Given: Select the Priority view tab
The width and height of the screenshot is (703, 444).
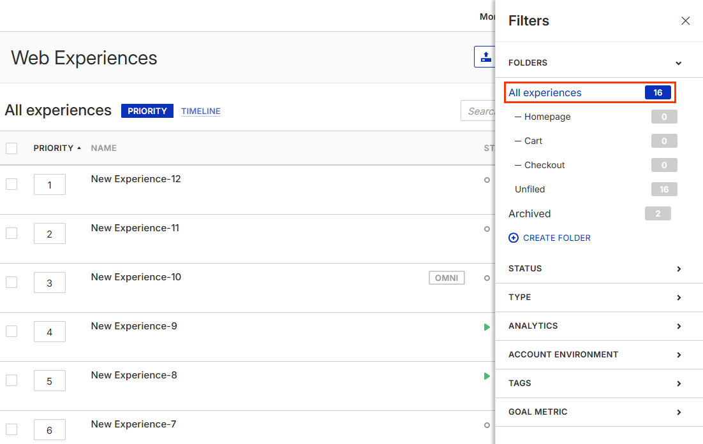Looking at the screenshot, I should coord(147,111).
